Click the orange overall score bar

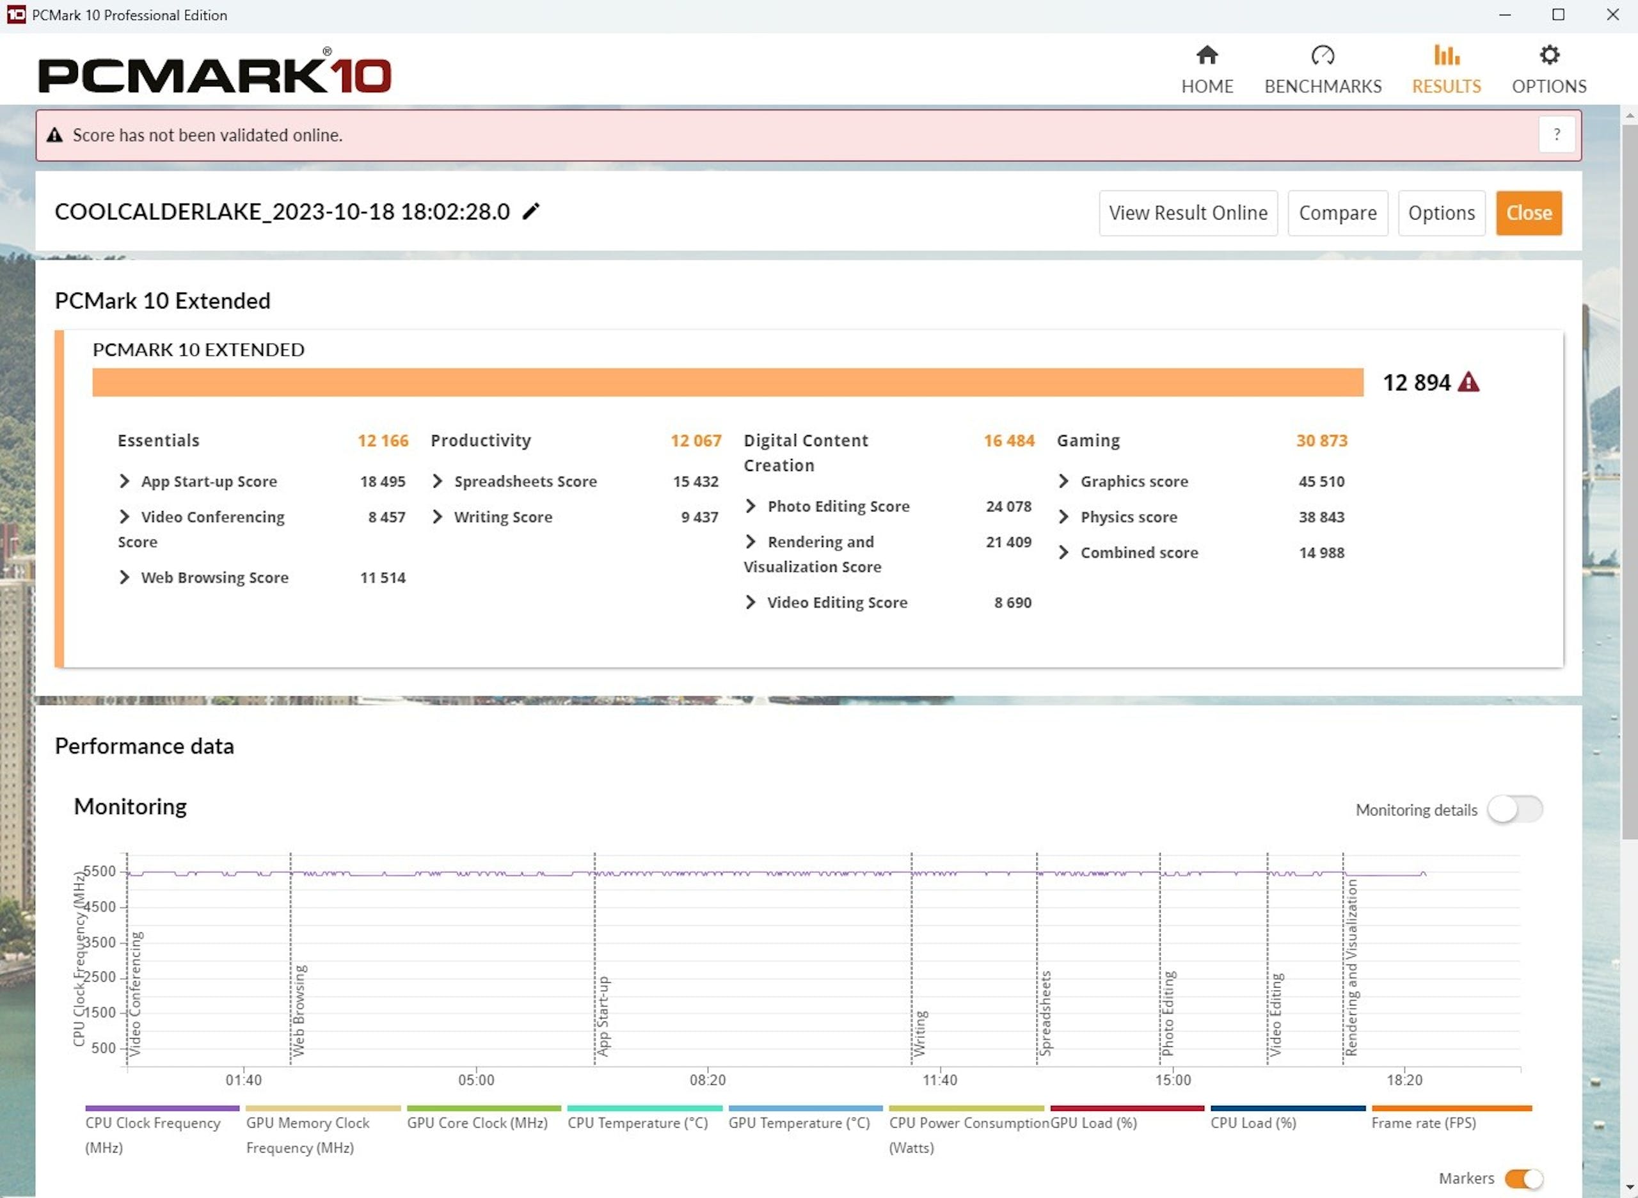pos(728,382)
